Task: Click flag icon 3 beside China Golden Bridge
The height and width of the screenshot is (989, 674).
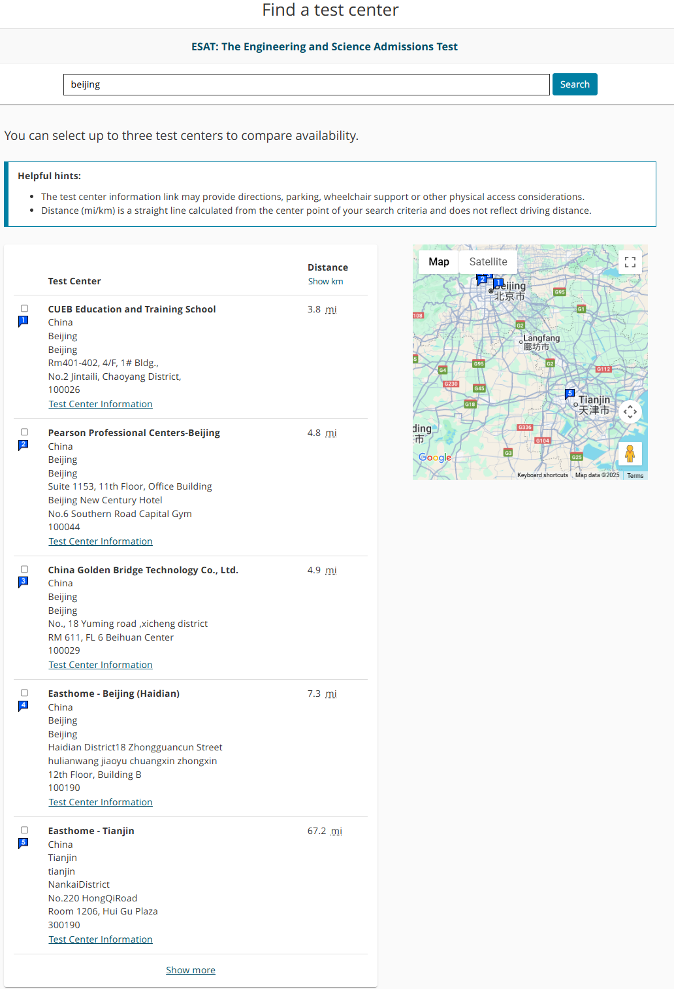Action: tap(24, 582)
